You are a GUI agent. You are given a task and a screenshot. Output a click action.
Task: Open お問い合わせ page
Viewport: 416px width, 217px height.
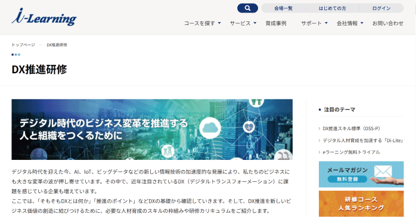point(388,23)
